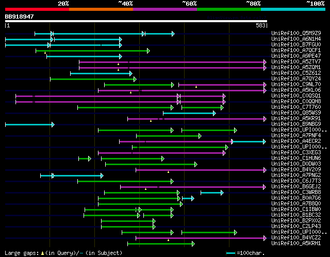Select the BB918947 query title
The width and height of the screenshot is (330, 257).
20,17
